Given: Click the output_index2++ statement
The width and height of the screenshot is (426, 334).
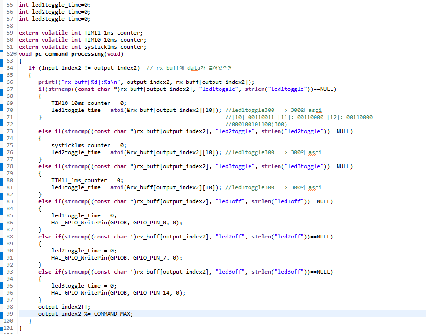Looking at the screenshot, I should (x=65, y=307).
